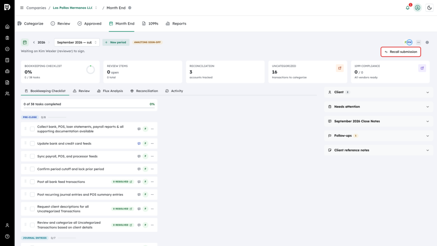Open the Los Pollos Hermanos LLC company switcher

point(75,8)
